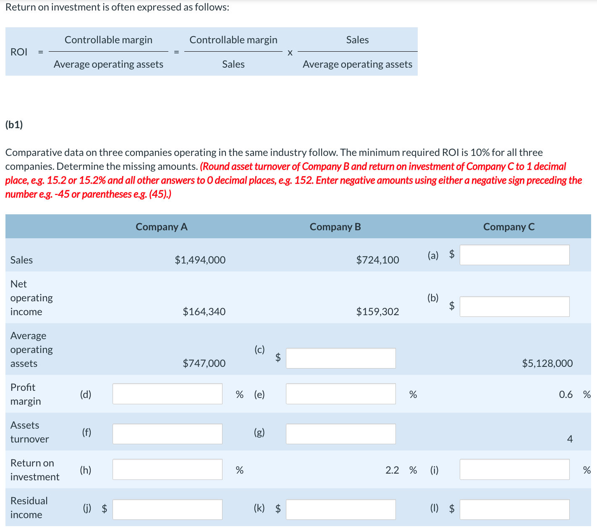Click Return on investment field (i) for Company C
Viewport: 597px width, 532px height.
pyautogui.click(x=514, y=469)
